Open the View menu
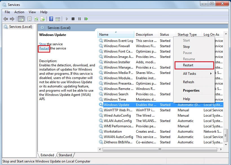 [x=32, y=12]
